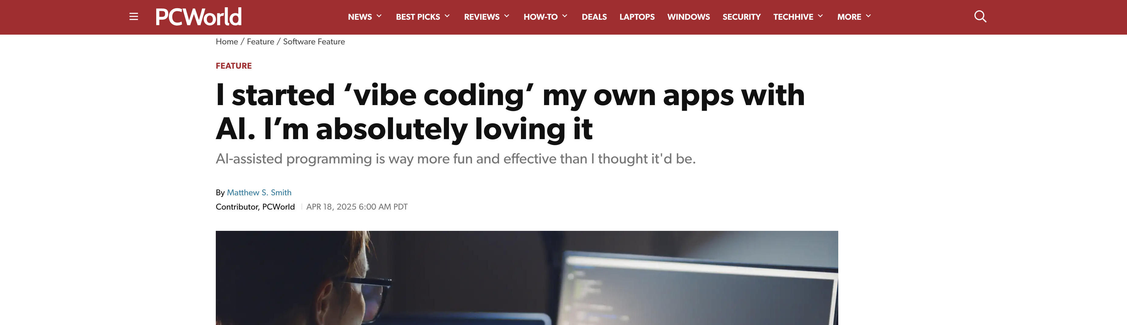Screen dimensions: 1127x325
Task: Open the Feature breadcrumb link
Action: pos(261,42)
